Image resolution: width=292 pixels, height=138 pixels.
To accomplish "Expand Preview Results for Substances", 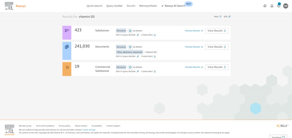I will 194,31.
